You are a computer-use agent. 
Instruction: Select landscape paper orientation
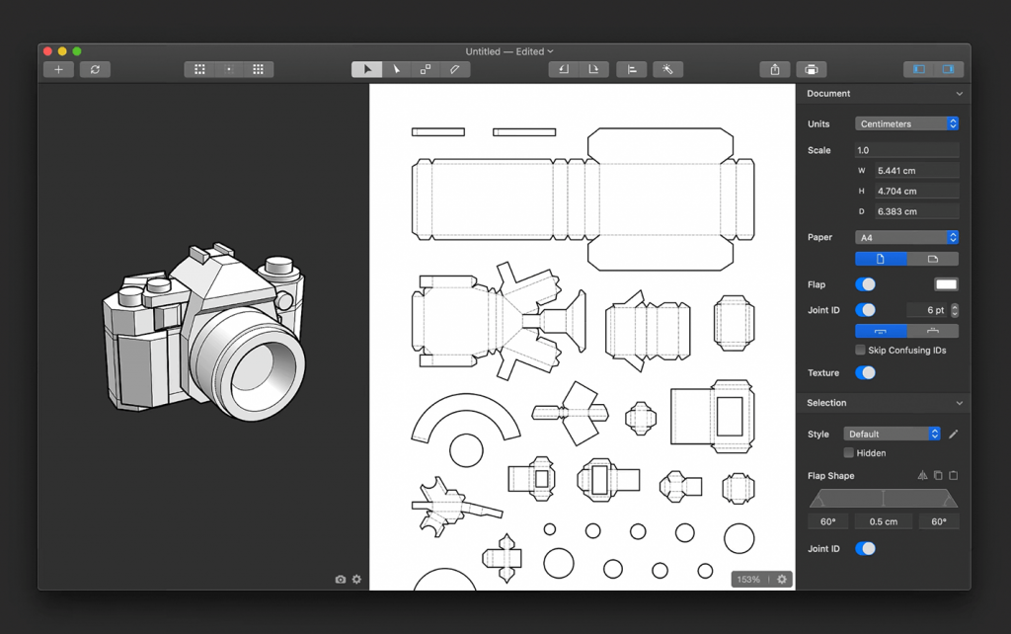pyautogui.click(x=932, y=259)
